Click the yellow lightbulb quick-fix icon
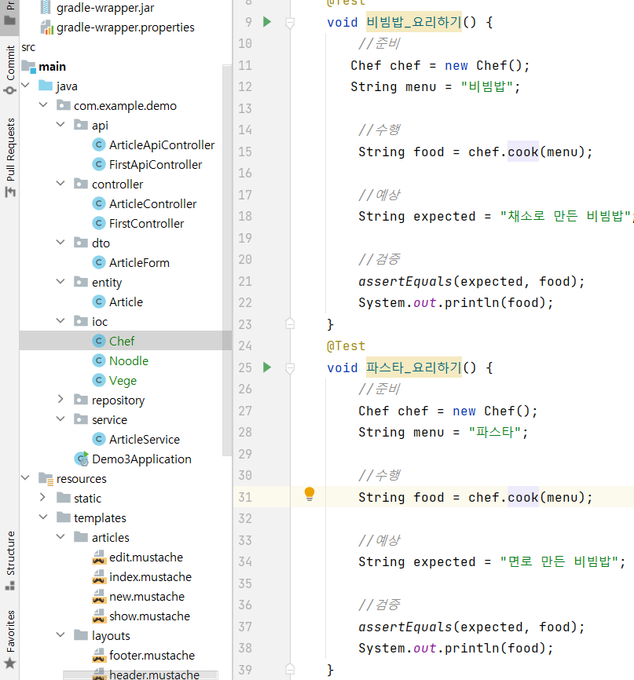The height and width of the screenshot is (680, 634). click(310, 494)
